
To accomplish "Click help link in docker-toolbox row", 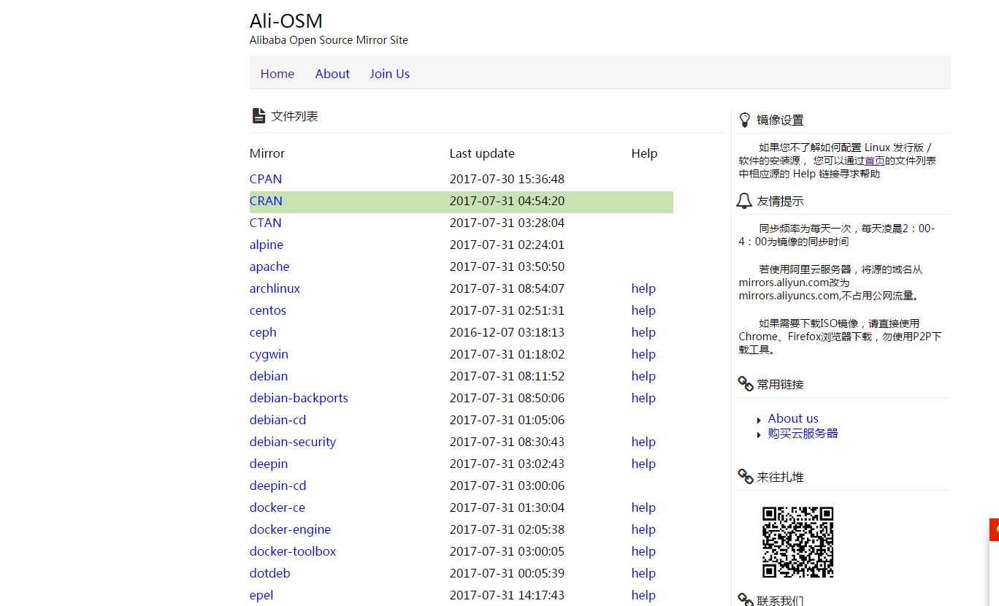I will 643,551.
